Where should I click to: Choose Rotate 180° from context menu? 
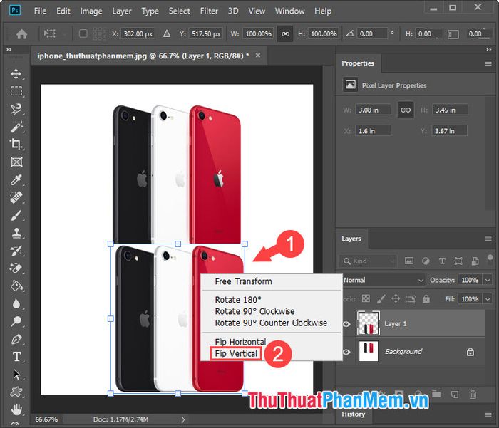coord(238,300)
